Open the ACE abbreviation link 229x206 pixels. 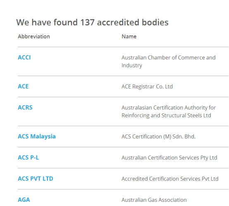pyautogui.click(x=23, y=86)
